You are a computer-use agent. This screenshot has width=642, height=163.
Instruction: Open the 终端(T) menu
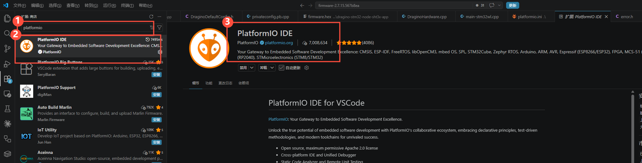click(x=127, y=6)
